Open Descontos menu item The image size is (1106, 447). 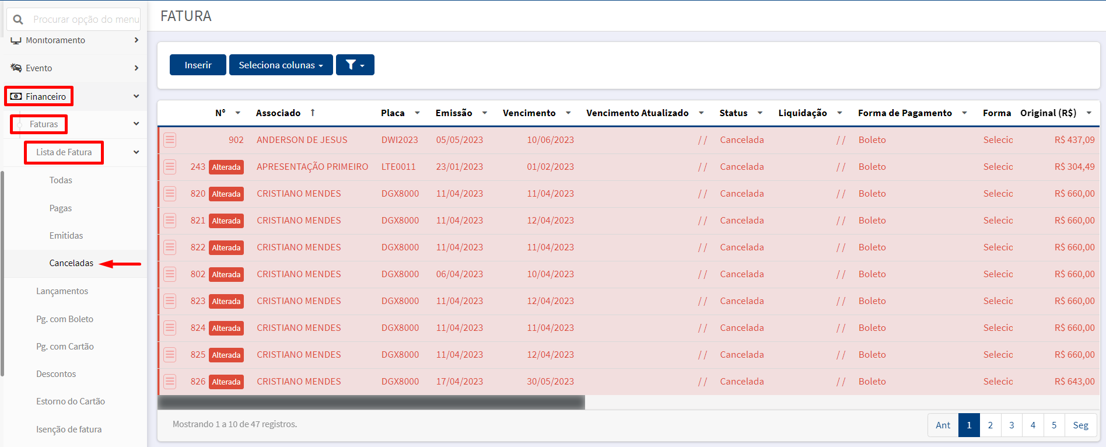point(56,374)
